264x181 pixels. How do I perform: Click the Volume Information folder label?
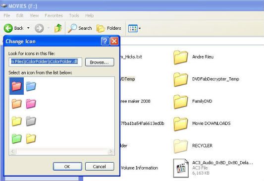(139, 168)
